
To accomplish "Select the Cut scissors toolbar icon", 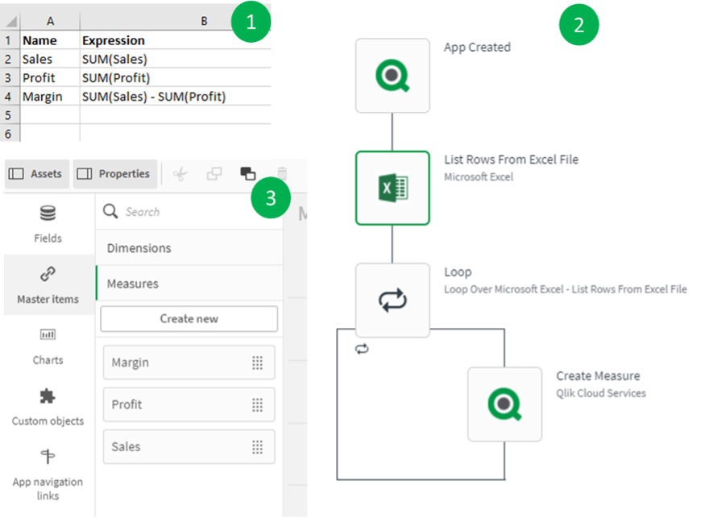I will (180, 173).
